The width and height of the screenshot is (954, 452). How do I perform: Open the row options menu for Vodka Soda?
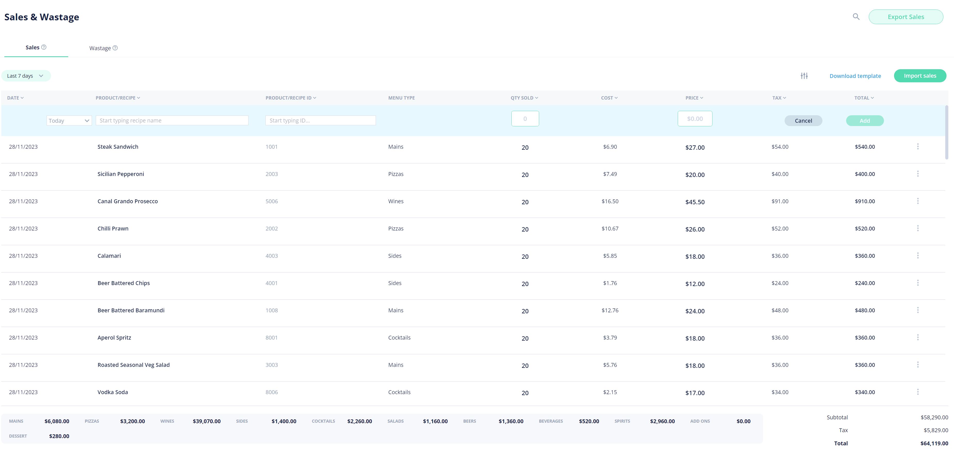pyautogui.click(x=918, y=391)
